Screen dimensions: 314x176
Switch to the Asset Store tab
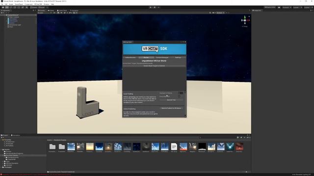[62, 11]
